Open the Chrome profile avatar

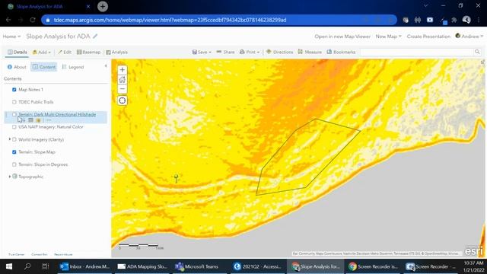click(466, 20)
